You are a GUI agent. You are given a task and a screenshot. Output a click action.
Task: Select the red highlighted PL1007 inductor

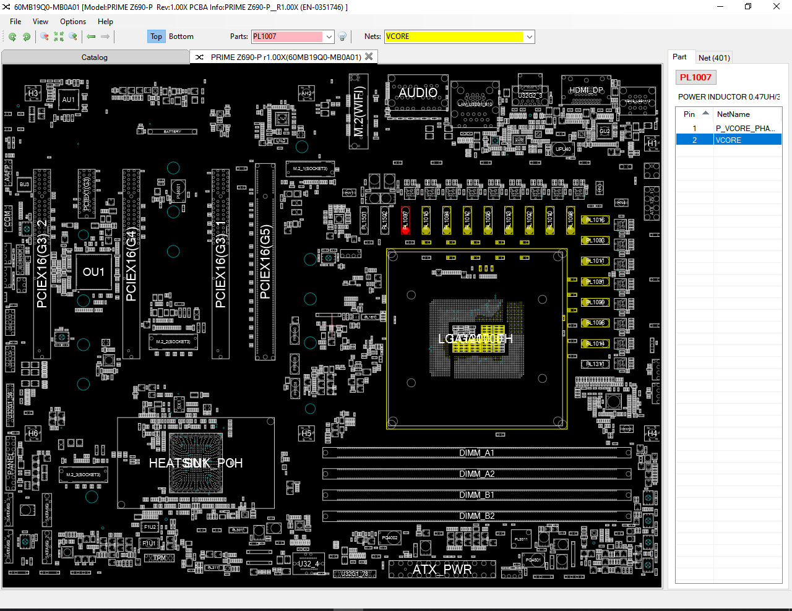(406, 220)
